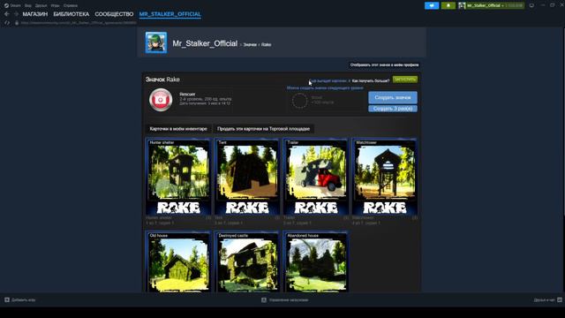Image resolution: width=565 pixels, height=318 pixels.
Task: Open the Друзья menu
Action: tap(41, 5)
